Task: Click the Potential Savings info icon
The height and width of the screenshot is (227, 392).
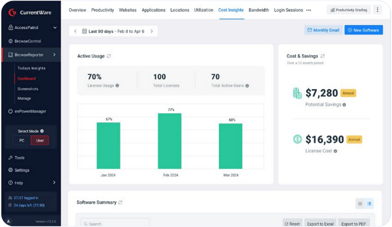Action: coord(344,105)
